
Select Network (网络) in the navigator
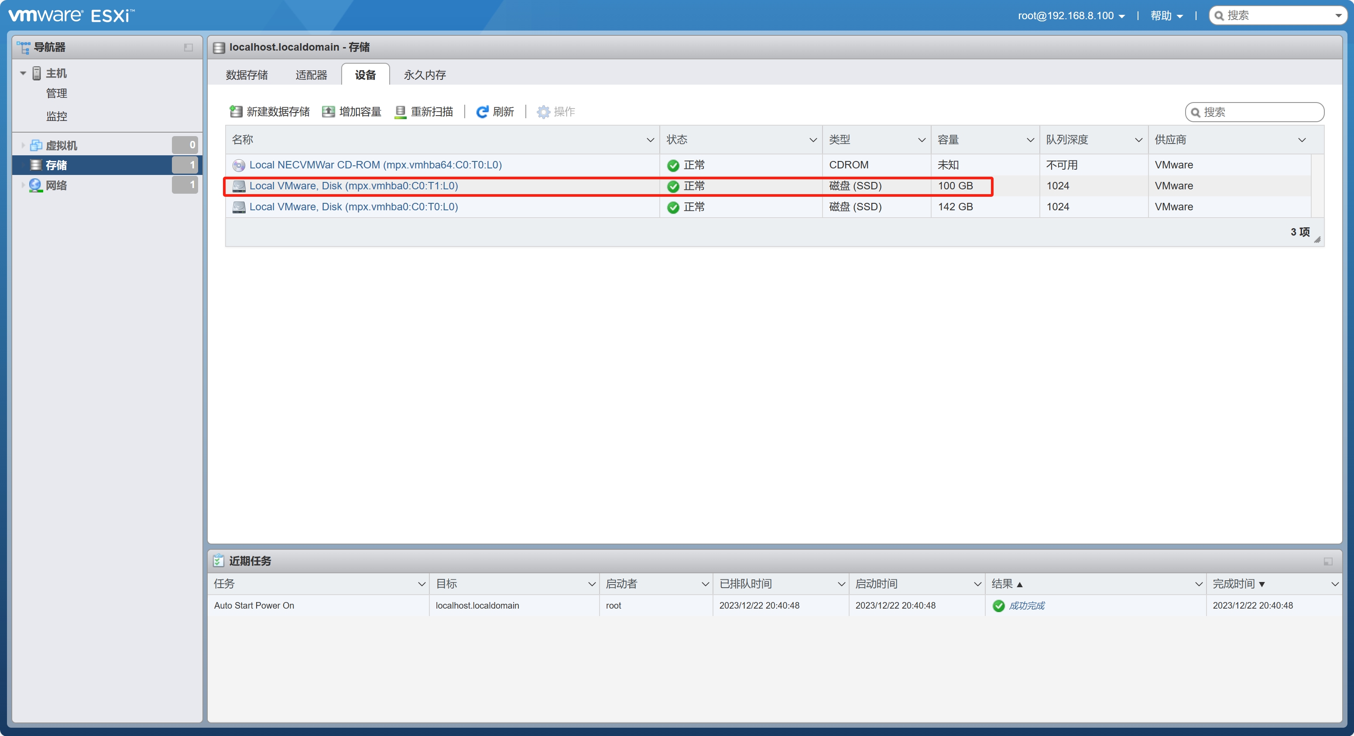click(56, 185)
